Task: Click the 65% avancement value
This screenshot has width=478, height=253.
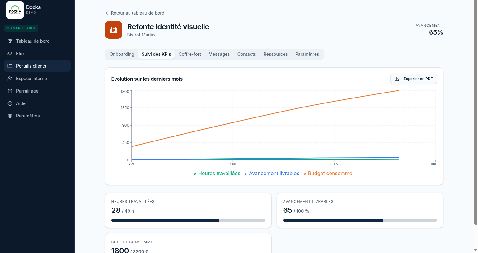Action: pos(436,33)
